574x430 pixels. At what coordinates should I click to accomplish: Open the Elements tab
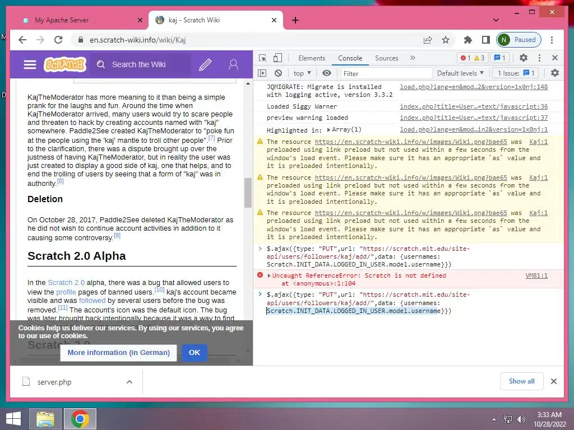point(312,58)
